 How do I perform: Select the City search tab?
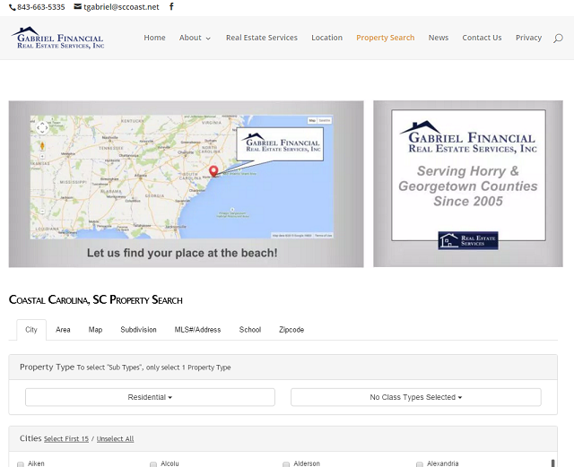coord(31,330)
